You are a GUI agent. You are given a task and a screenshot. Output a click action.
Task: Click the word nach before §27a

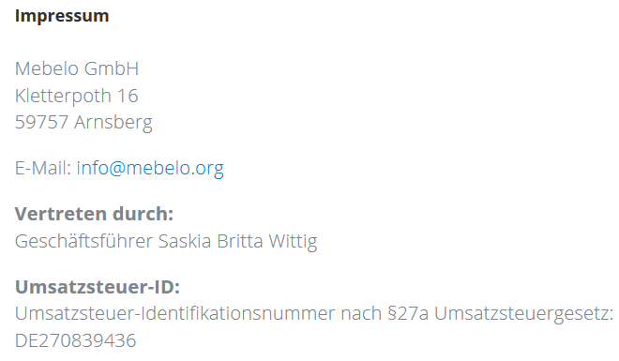(361, 314)
